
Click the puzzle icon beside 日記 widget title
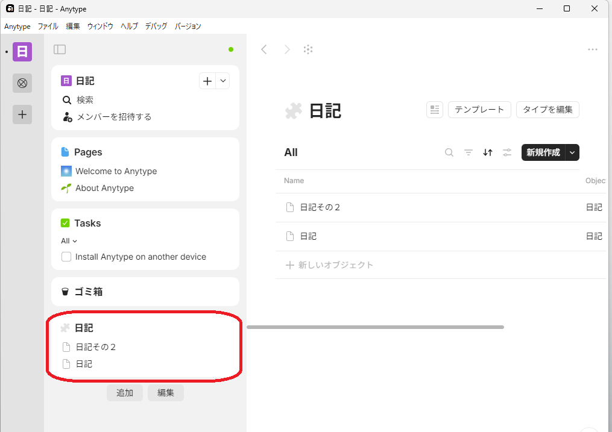pos(65,328)
